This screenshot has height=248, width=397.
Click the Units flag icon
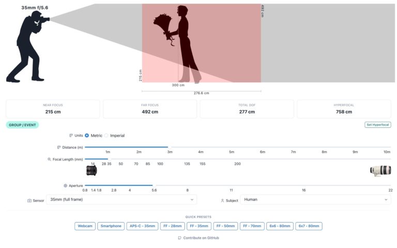pos(71,136)
